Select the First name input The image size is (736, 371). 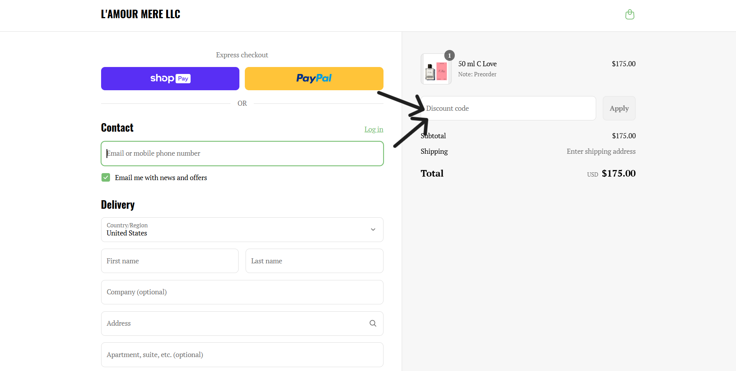coord(170,261)
